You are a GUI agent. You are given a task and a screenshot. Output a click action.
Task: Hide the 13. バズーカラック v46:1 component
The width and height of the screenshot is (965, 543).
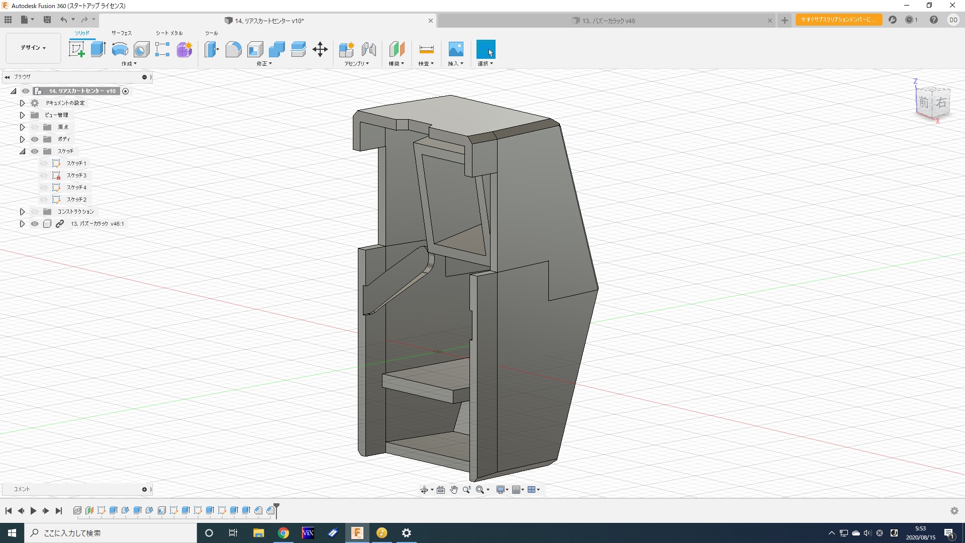point(35,224)
